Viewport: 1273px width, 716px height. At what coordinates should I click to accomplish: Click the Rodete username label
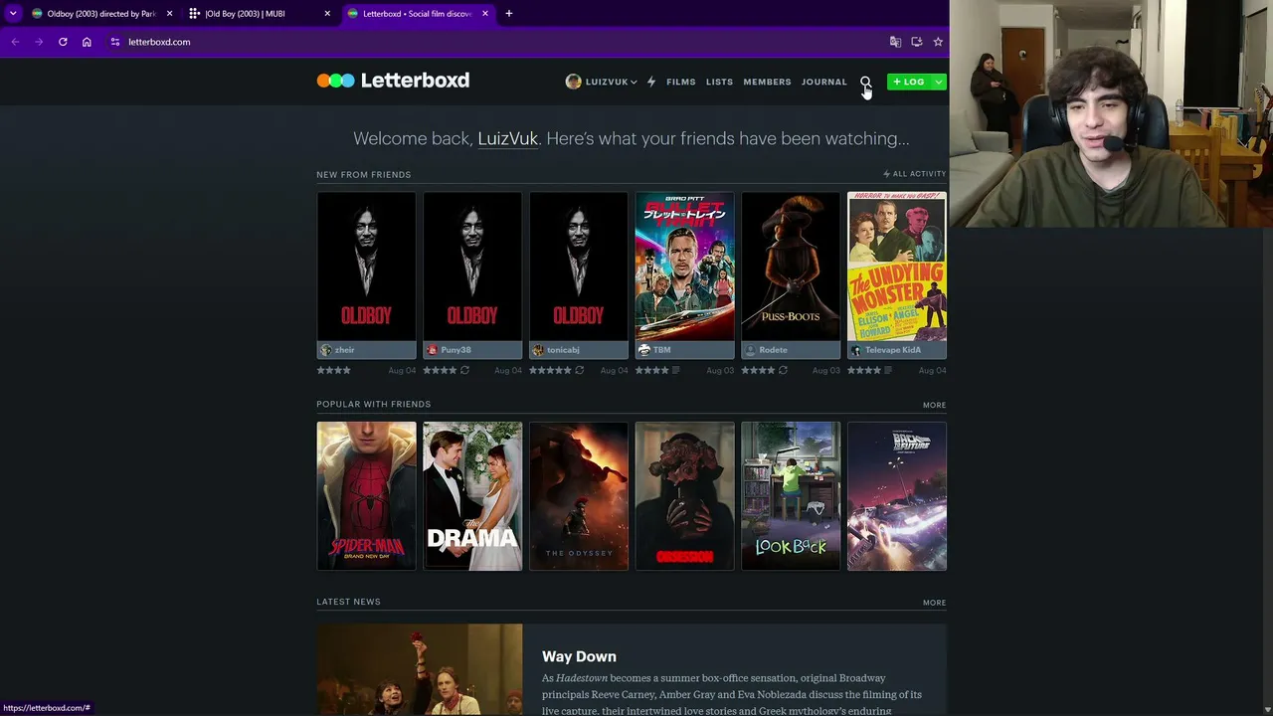tap(773, 350)
